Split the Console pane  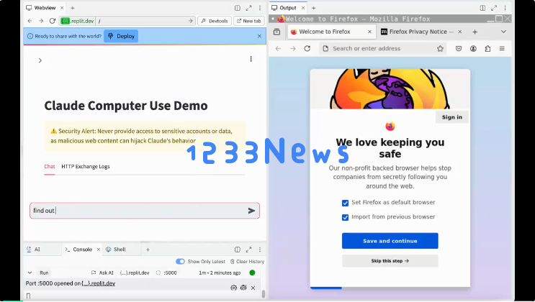coord(238,250)
